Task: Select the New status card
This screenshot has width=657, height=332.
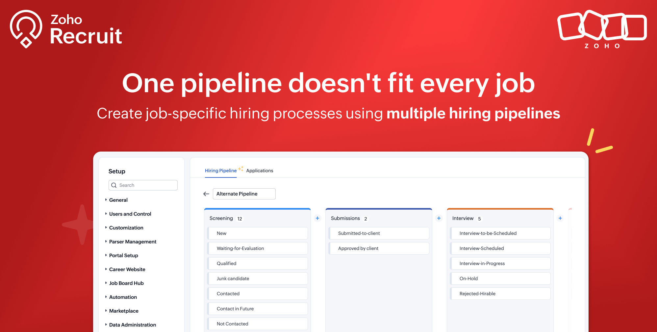Action: (x=258, y=233)
